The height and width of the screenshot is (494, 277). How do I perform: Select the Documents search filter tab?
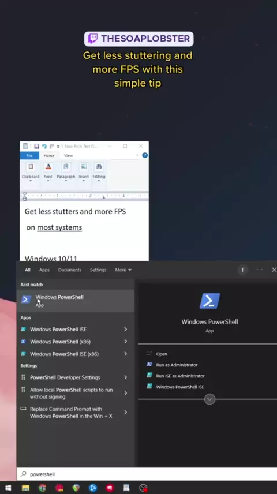[70, 270]
